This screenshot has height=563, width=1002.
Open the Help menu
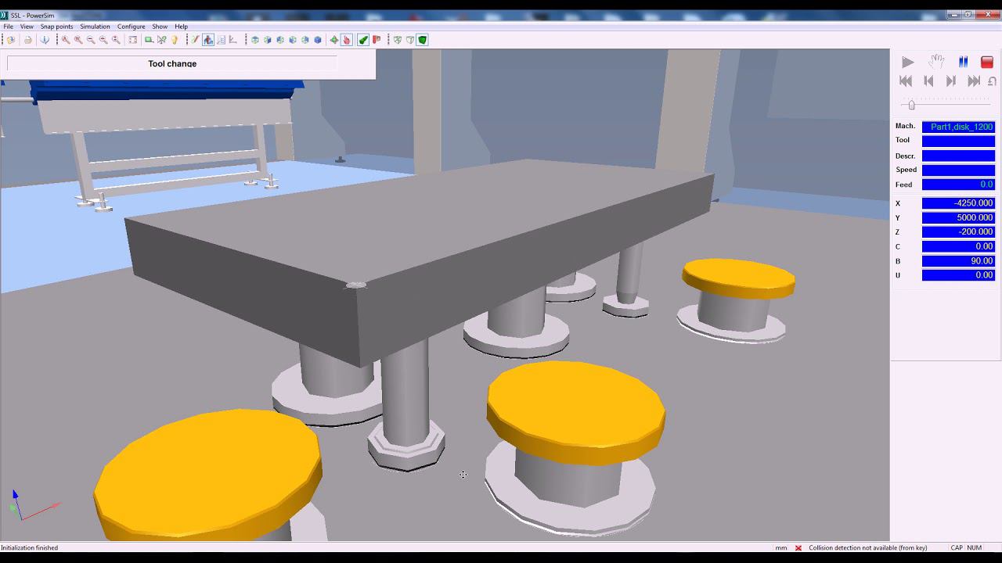pyautogui.click(x=181, y=27)
